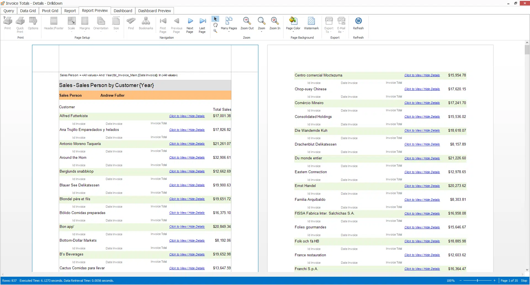
Task: Refresh the report preview
Action: click(358, 23)
